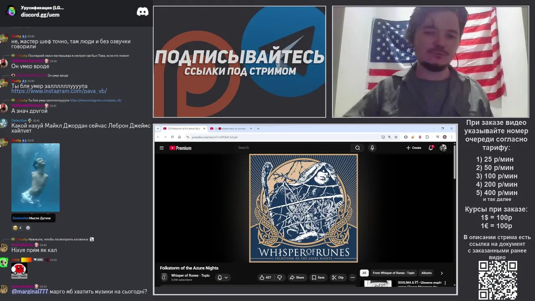Save the video to a playlist
This screenshot has width=535, height=301.
[x=318, y=278]
